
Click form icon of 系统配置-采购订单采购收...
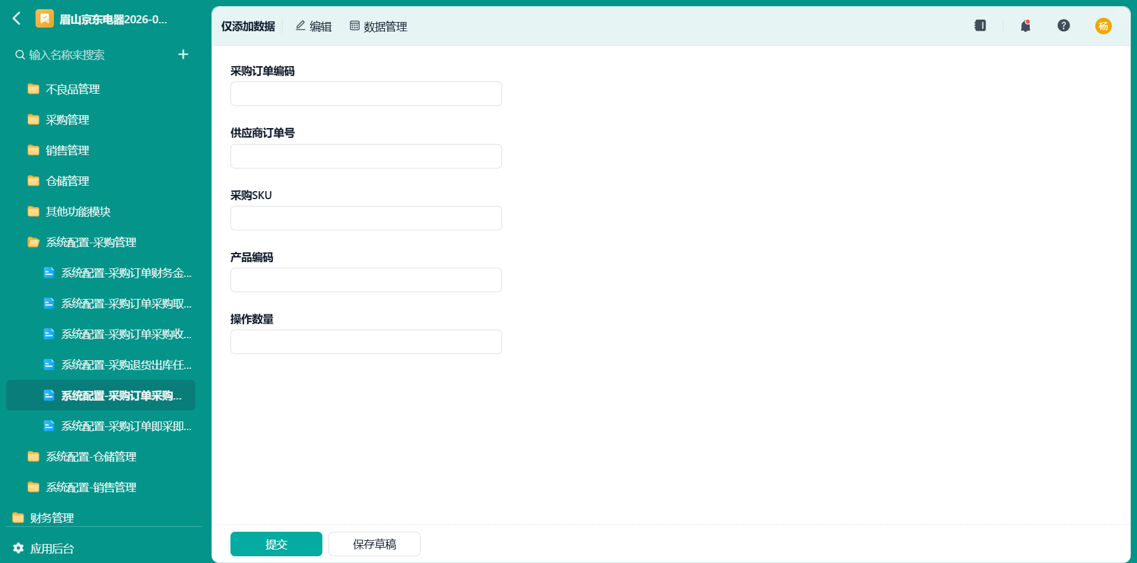pos(49,334)
